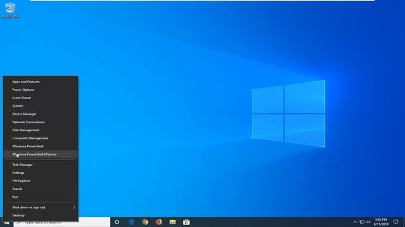Show hidden system tray icons chevron
Viewport: 405px width, 227px height.
click(x=355, y=222)
